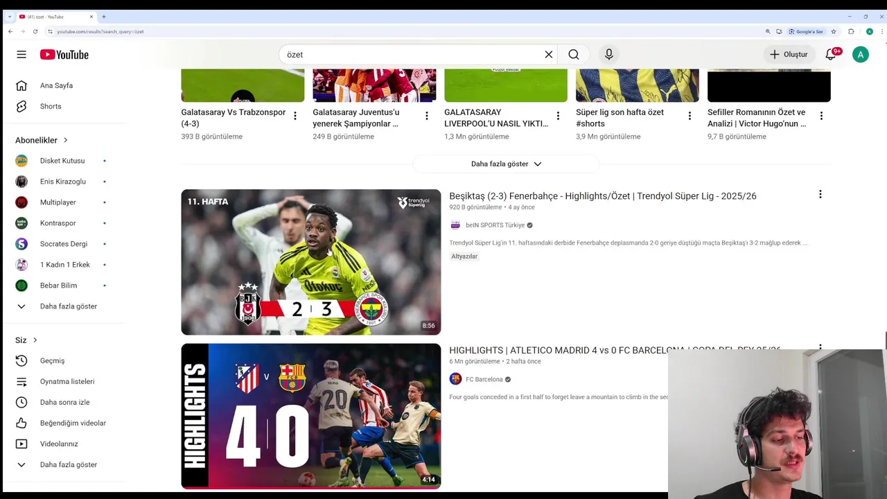Open options for Süper lig son hafta short

pos(690,116)
